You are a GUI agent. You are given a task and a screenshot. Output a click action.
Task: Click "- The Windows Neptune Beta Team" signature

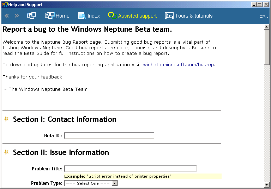46,89
